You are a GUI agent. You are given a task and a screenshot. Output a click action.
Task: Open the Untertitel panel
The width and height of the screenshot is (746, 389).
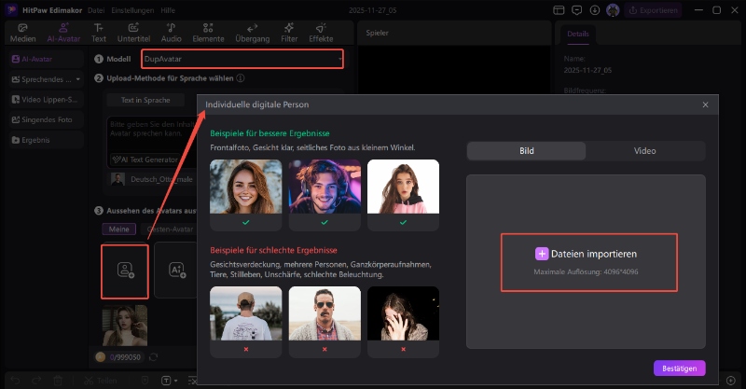coord(133,33)
